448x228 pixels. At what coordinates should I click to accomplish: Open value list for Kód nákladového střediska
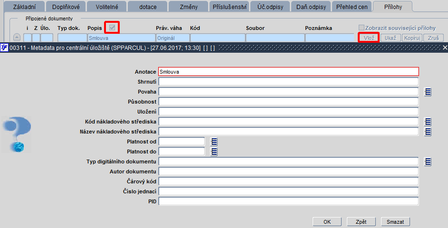point(428,122)
